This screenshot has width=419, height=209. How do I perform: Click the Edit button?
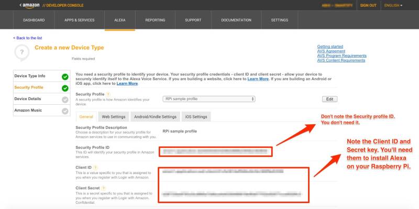(x=330, y=99)
